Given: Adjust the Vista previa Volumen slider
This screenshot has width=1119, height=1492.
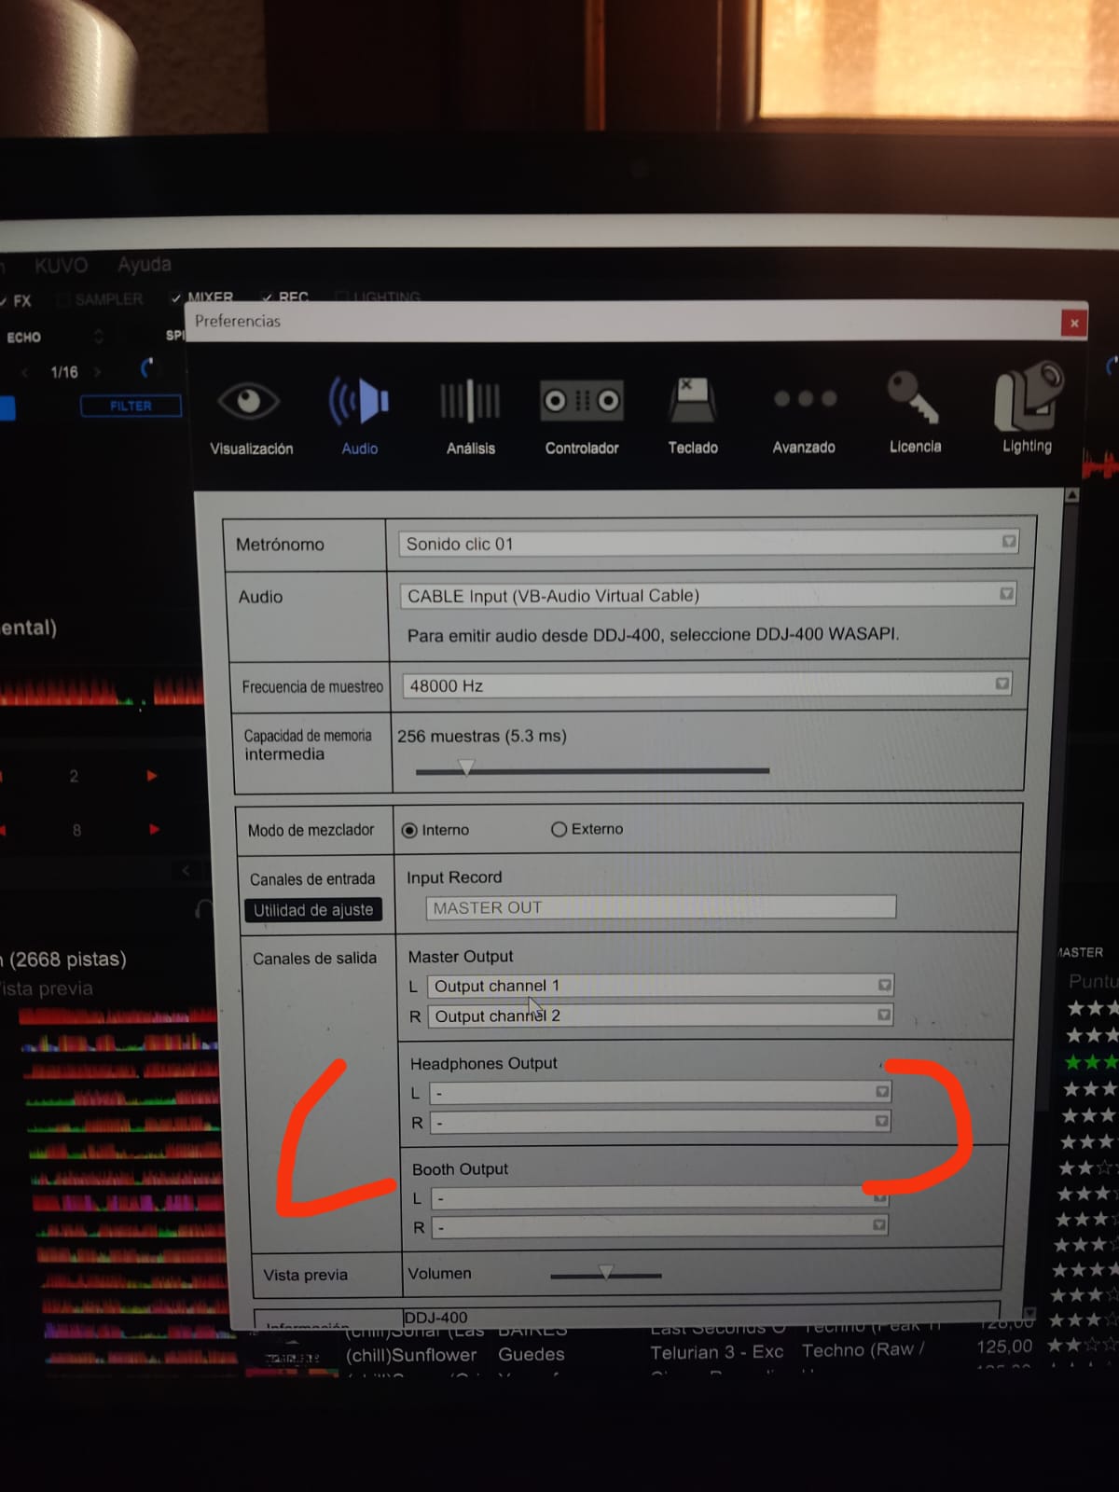Looking at the screenshot, I should pyautogui.click(x=606, y=1273).
